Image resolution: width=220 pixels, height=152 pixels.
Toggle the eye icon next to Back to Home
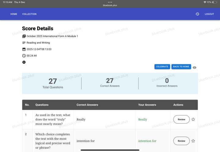[195, 67]
